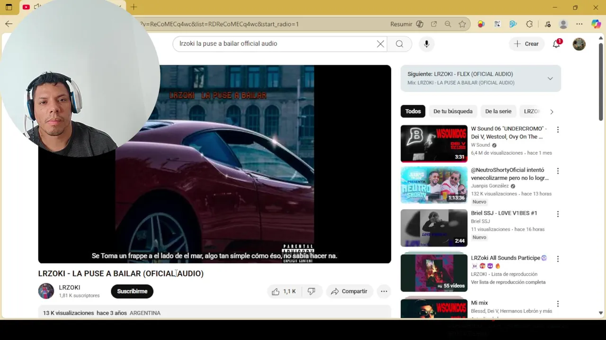Viewport: 606px width, 340px height.
Task: Click the W Sound channel name
Action: (480, 145)
